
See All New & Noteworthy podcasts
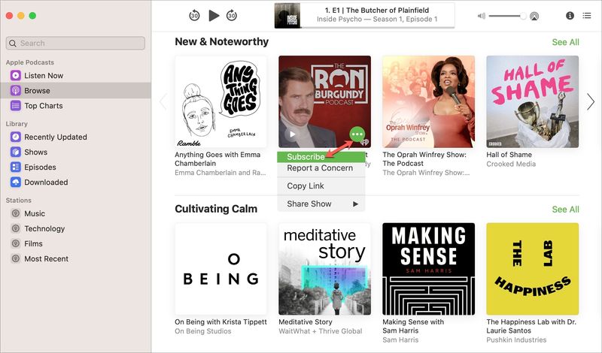pos(566,42)
